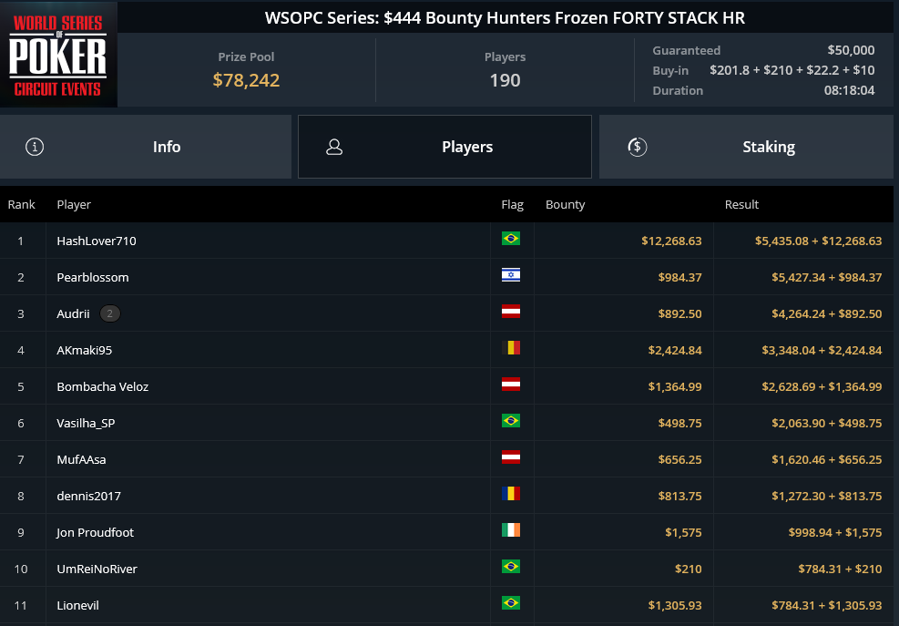Click result $998.94 + $1,575
The image size is (899, 626).
(x=835, y=532)
